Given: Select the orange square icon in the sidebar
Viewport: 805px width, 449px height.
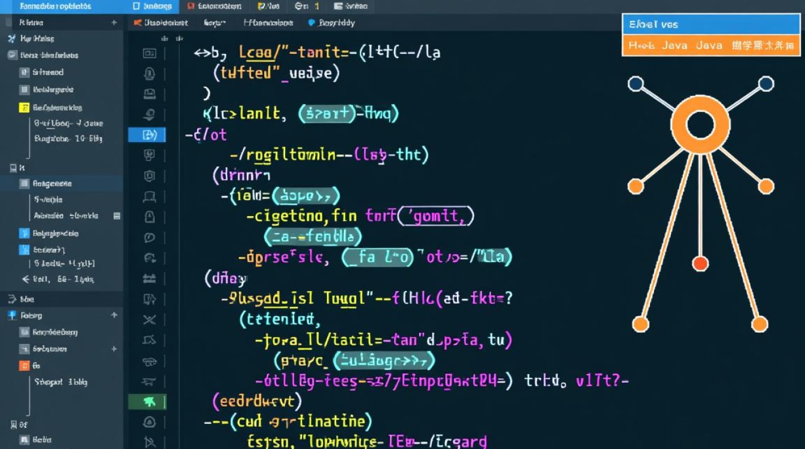Looking at the screenshot, I should coord(24,365).
